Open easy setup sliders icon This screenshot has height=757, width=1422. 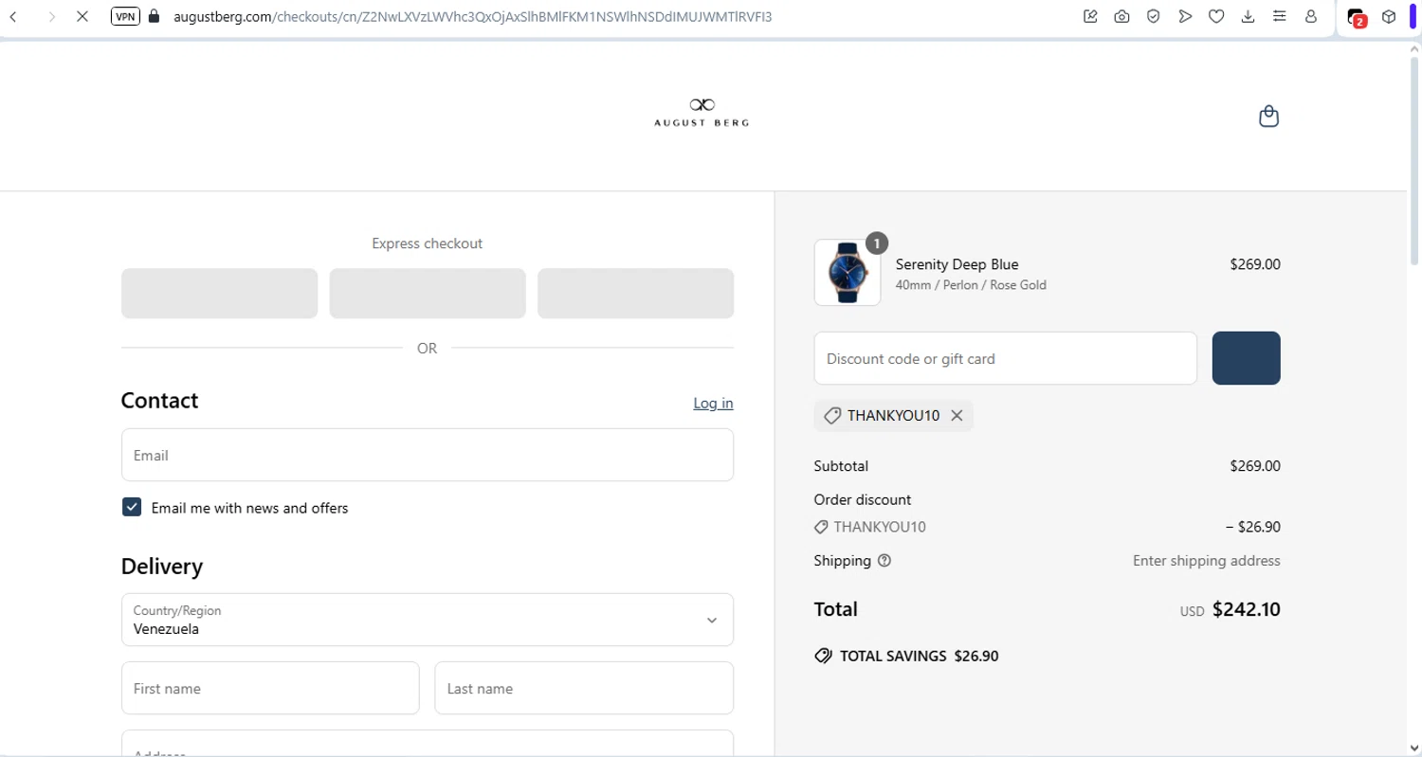(x=1280, y=16)
